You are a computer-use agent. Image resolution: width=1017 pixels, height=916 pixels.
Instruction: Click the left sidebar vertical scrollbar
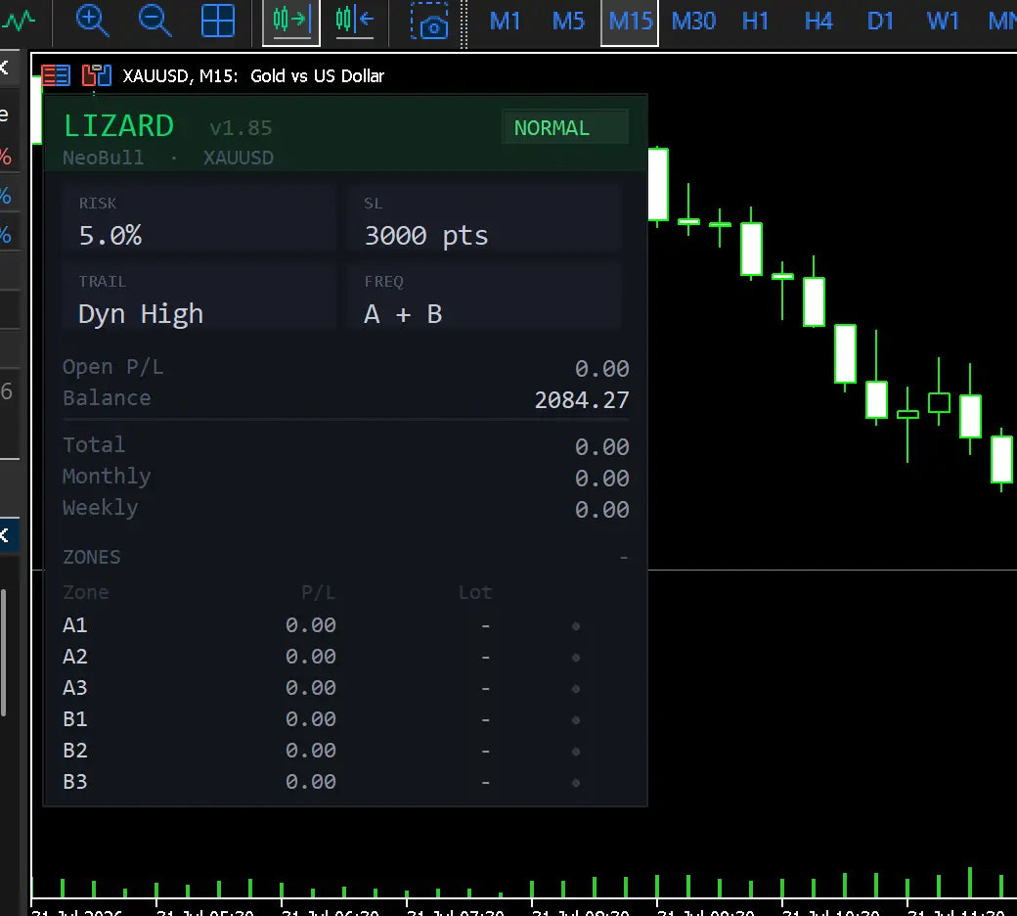[x=3, y=653]
